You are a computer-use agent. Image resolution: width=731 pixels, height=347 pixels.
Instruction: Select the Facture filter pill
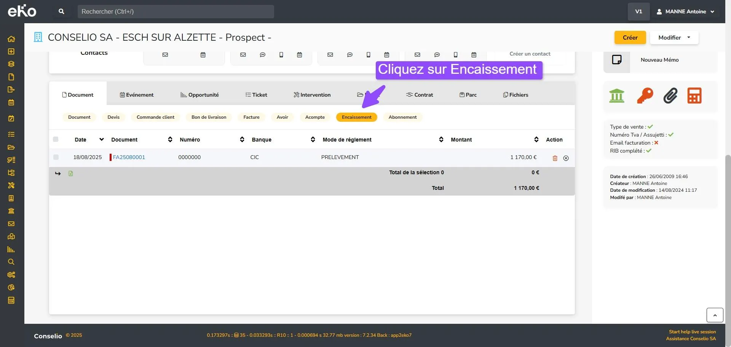[x=251, y=117]
